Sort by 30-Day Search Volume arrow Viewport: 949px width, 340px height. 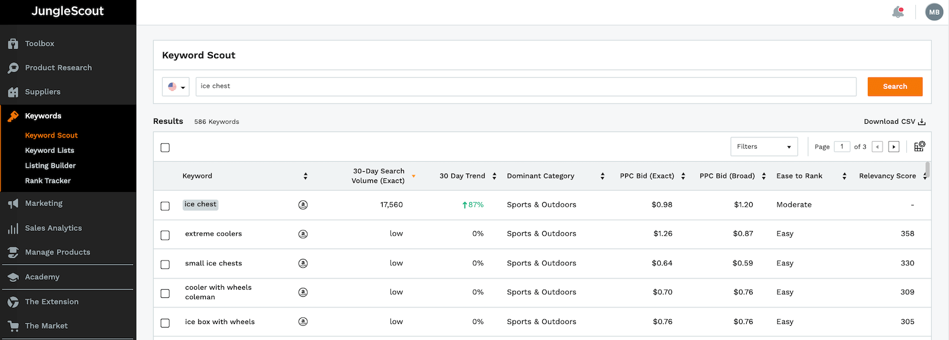(413, 177)
